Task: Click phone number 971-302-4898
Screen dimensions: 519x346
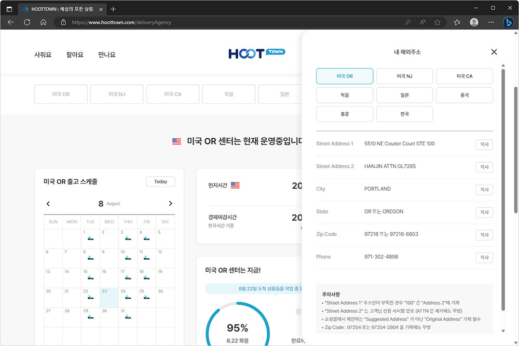Action: [x=381, y=257]
